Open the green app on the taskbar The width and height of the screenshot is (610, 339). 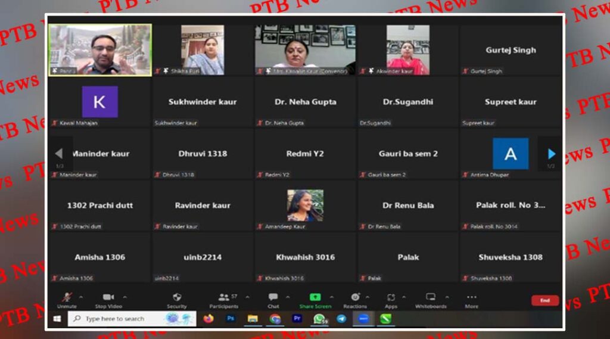[386, 319]
